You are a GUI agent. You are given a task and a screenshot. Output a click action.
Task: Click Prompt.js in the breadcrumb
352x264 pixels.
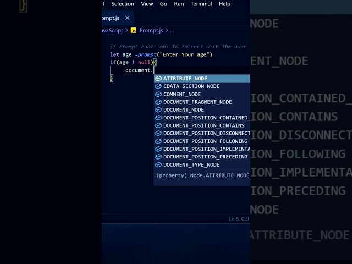pyautogui.click(x=151, y=31)
